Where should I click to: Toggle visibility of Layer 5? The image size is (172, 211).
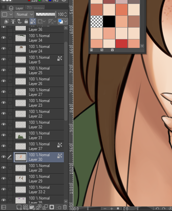(x=4, y=59)
